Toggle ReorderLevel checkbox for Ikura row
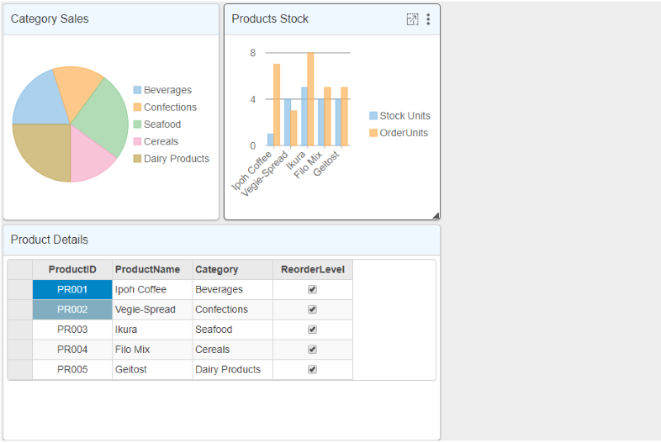 pyautogui.click(x=313, y=330)
